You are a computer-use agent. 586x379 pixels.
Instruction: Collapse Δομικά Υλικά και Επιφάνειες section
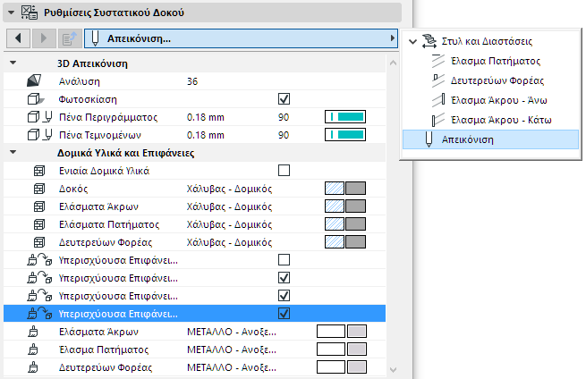tap(13, 152)
